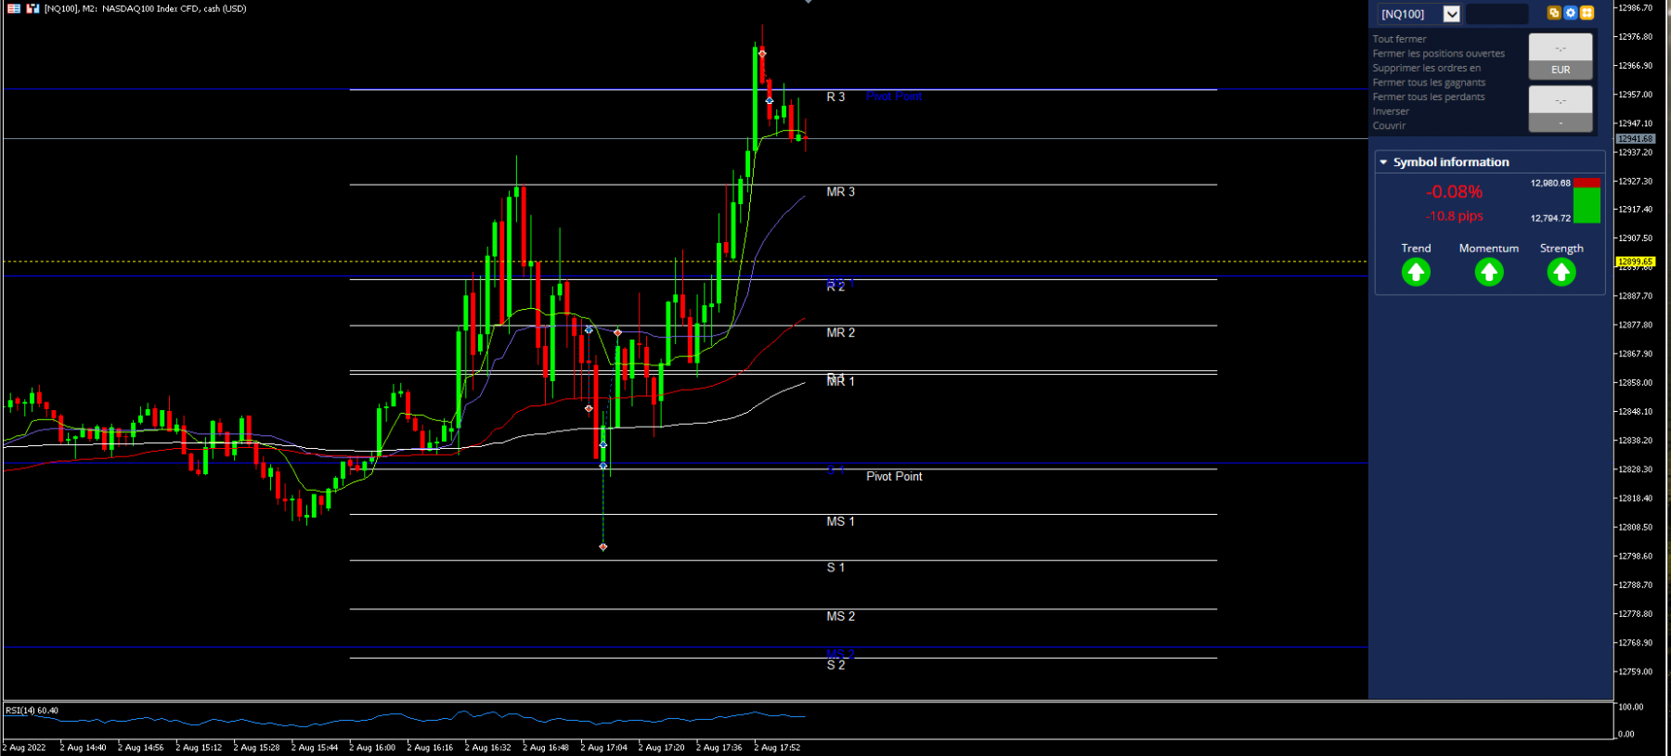Click the red-green daily range bar
Viewport: 1671px width, 756px height.
pyautogui.click(x=1587, y=200)
